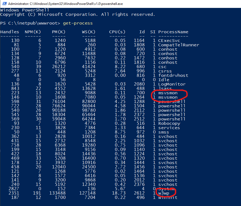
Task: Click the csrss process name
Action: point(165,71)
